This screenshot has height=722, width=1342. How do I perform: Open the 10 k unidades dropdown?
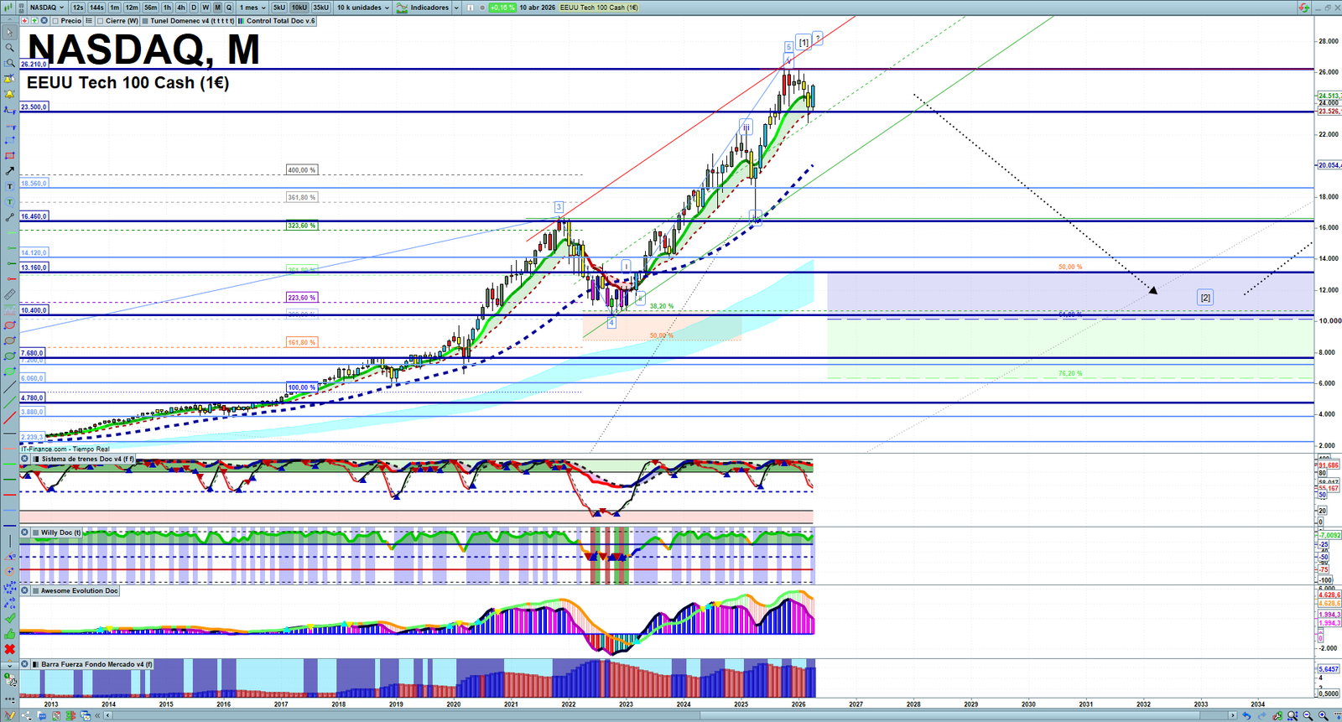363,8
